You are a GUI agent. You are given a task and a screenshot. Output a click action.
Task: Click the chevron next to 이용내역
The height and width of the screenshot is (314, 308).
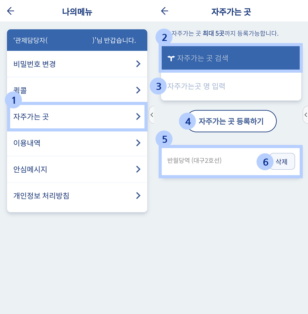coord(138,143)
